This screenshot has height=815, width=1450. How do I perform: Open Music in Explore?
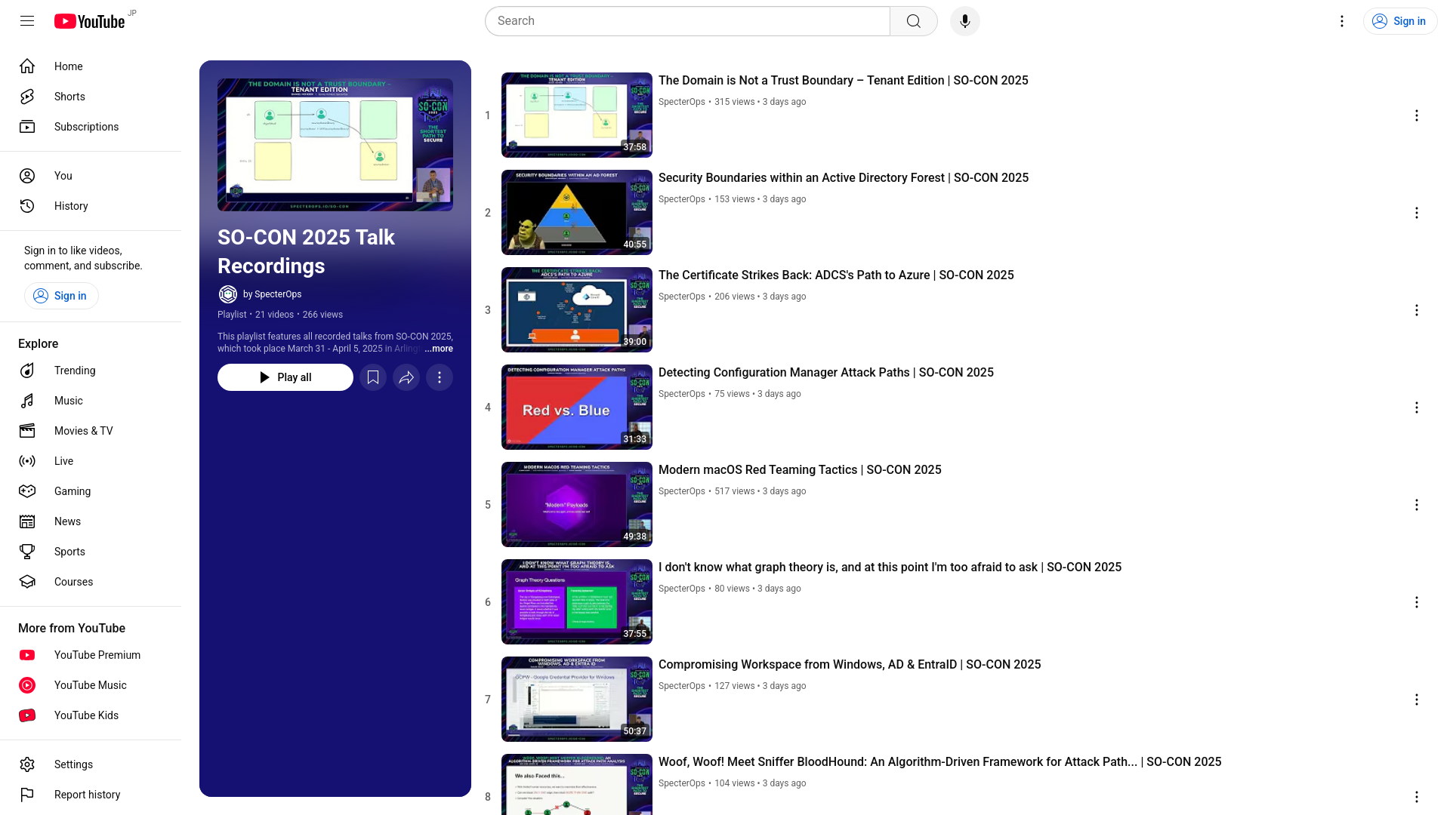coord(91,401)
